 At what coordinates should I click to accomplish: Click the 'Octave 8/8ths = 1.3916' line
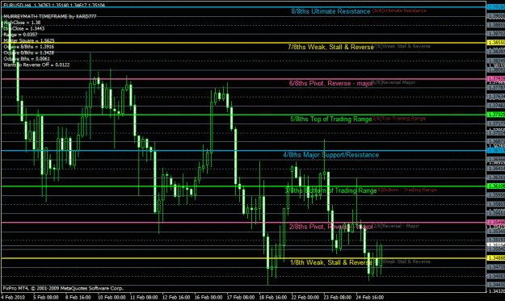[x=28, y=47]
